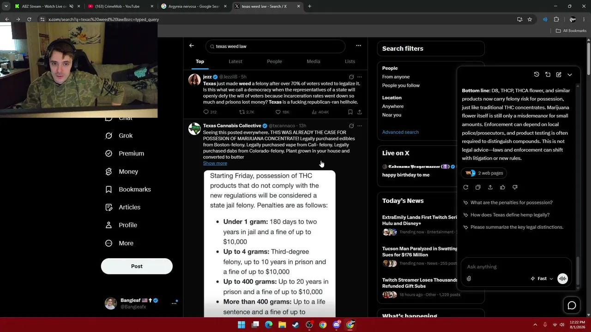Expand post with Show more

point(215,163)
